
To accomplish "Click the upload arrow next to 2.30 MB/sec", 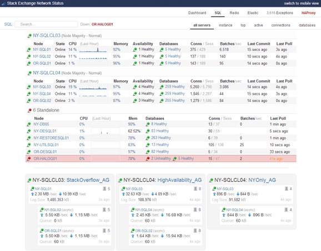I will 32,194.
